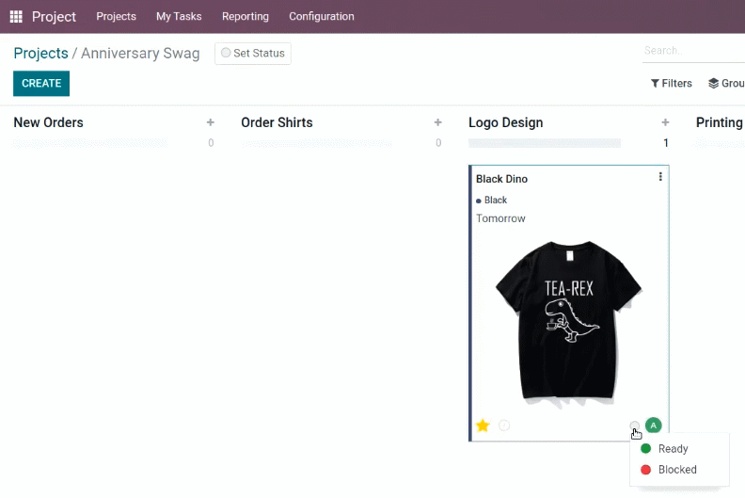
Task: Toggle the yellow priority star
Action: [x=483, y=426]
